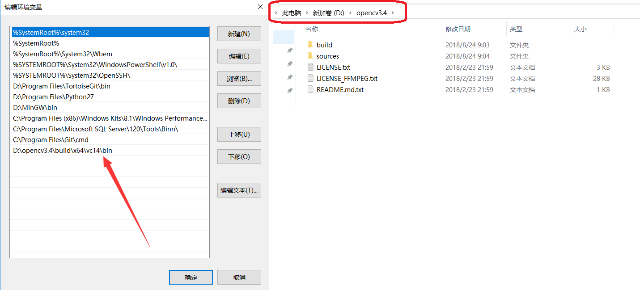Viewport: 640px width, 290px height.
Task: Select the LICENSE.txt file icon
Action: [x=311, y=67]
